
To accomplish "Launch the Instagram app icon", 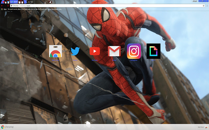I will click(134, 51).
